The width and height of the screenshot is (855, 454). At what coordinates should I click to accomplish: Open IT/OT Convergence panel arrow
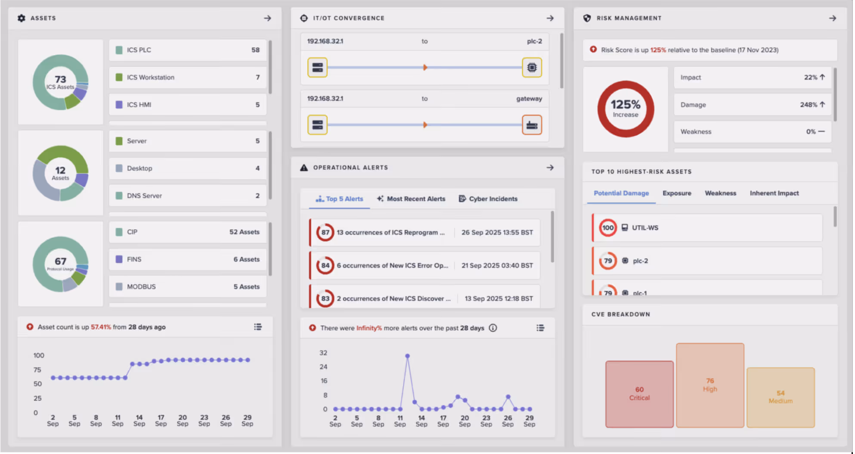550,18
